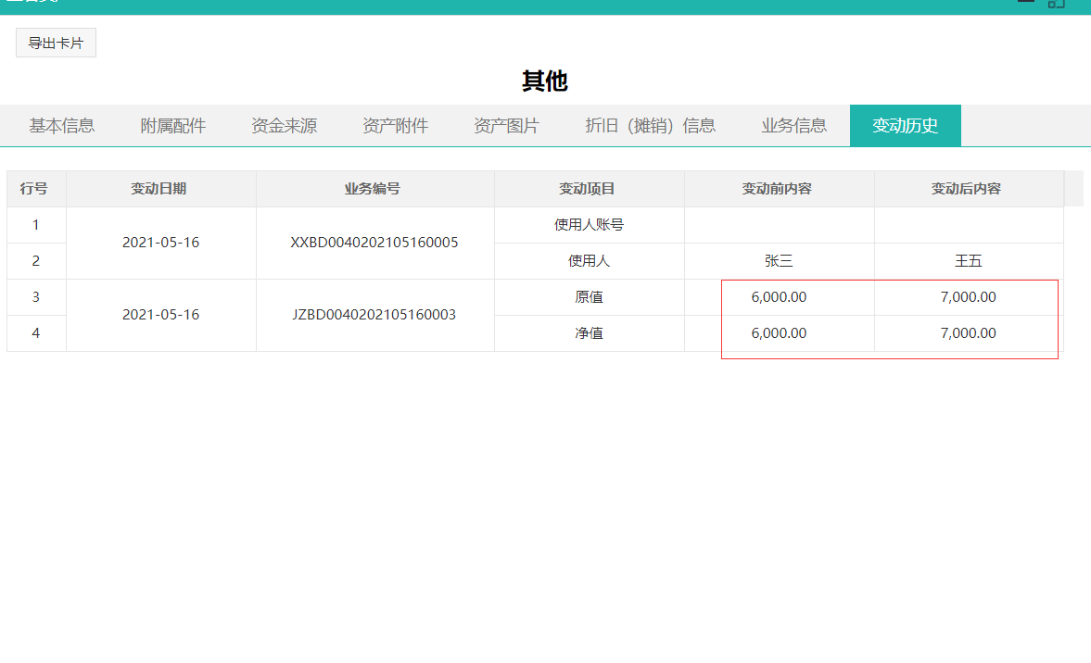Click 6,000.00 in the 净值 row
The height and width of the screenshot is (663, 1091).
pos(780,333)
